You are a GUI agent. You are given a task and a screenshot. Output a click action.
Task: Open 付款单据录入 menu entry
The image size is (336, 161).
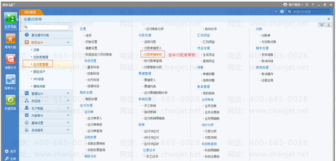pyautogui.click(x=153, y=48)
